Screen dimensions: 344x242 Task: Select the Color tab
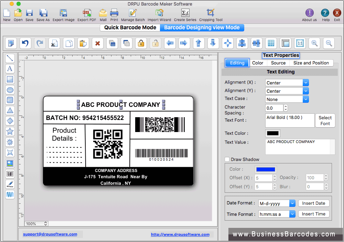(258, 63)
